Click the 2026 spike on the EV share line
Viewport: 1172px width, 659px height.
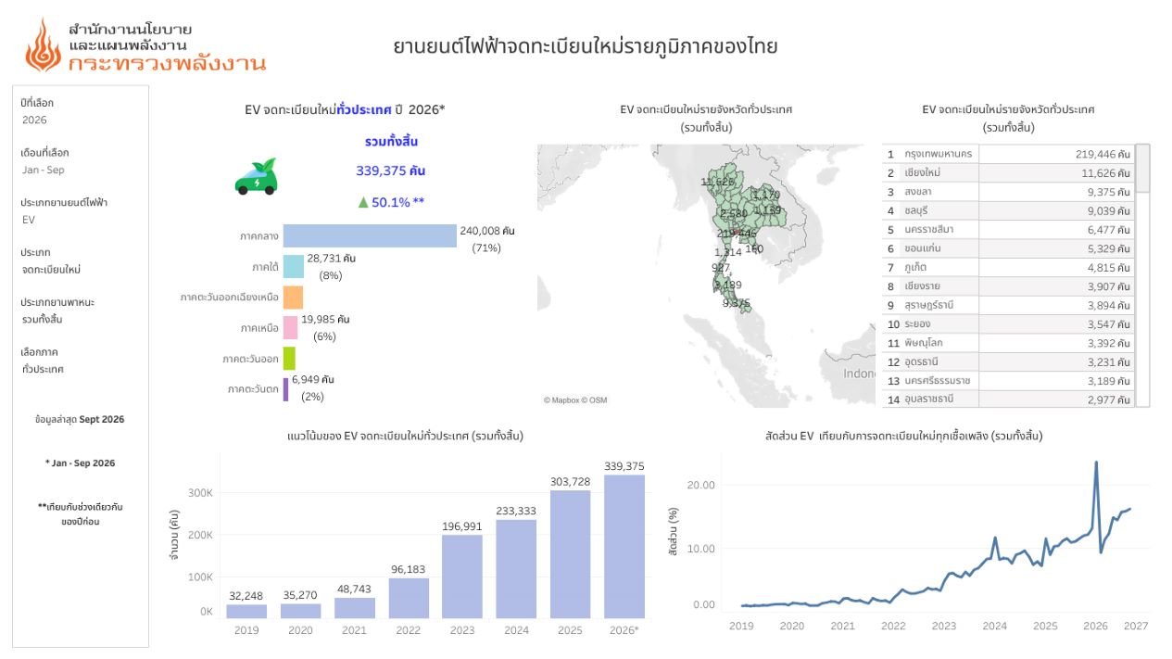(1096, 463)
